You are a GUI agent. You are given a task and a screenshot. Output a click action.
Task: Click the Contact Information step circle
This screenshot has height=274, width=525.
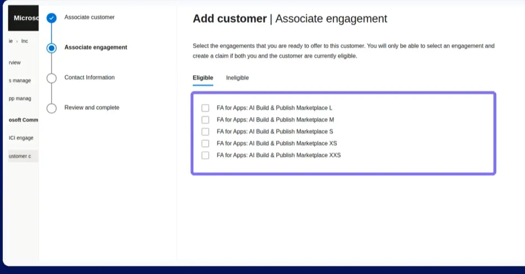click(52, 78)
